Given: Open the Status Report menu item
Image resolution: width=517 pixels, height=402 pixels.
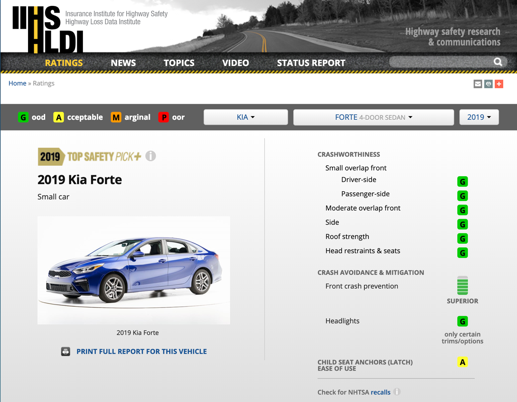Looking at the screenshot, I should click(x=311, y=63).
